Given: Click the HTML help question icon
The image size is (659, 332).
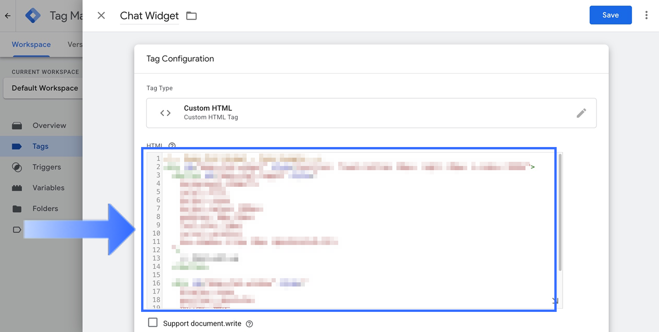Looking at the screenshot, I should (x=172, y=145).
